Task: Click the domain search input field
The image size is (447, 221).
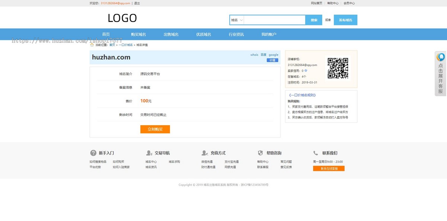Action: (275, 20)
